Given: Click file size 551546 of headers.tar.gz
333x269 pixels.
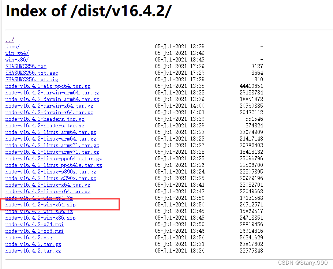Looking at the screenshot, I should pyautogui.click(x=254, y=119).
